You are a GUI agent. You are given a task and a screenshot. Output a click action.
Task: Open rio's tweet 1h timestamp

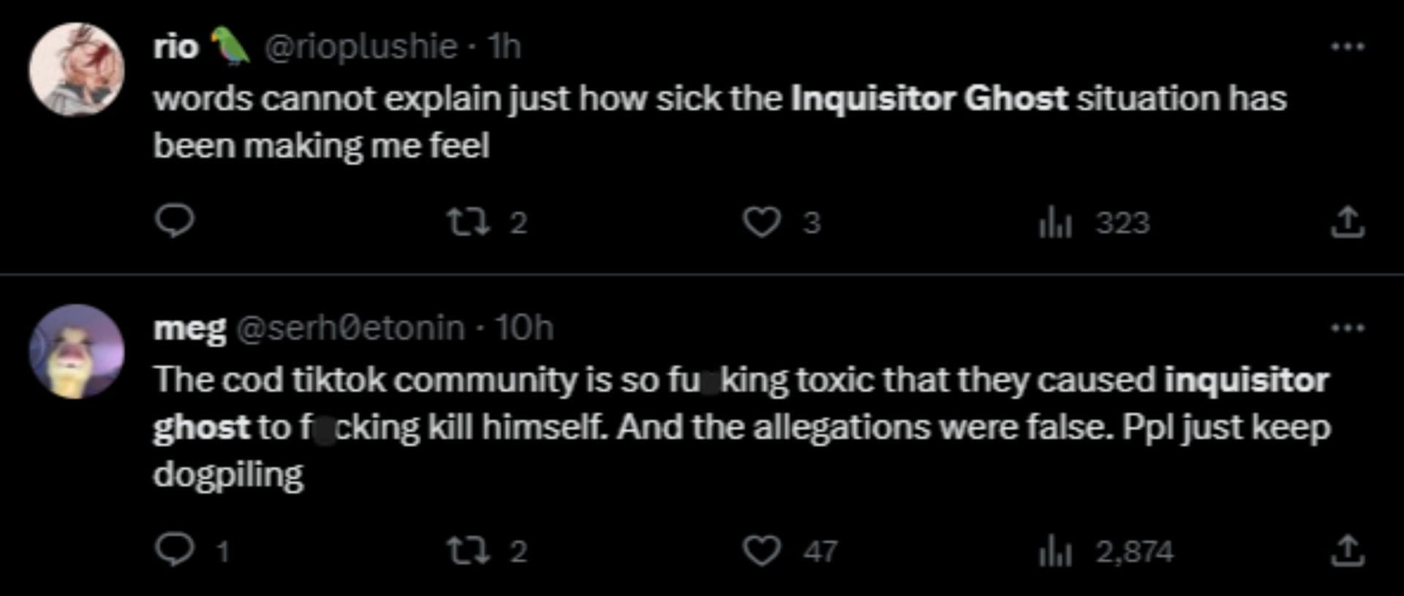504,47
